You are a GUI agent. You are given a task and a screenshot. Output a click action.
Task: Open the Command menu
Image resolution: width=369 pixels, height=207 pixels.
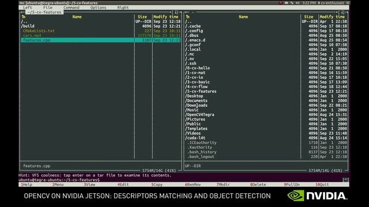71,7
